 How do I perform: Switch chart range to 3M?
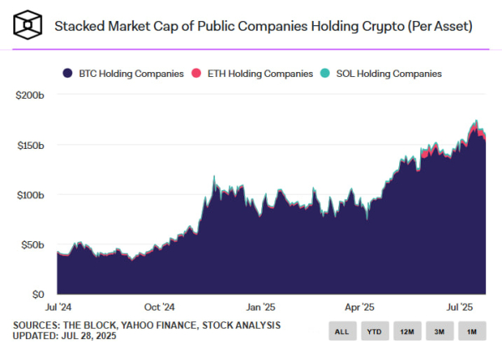click(x=439, y=331)
